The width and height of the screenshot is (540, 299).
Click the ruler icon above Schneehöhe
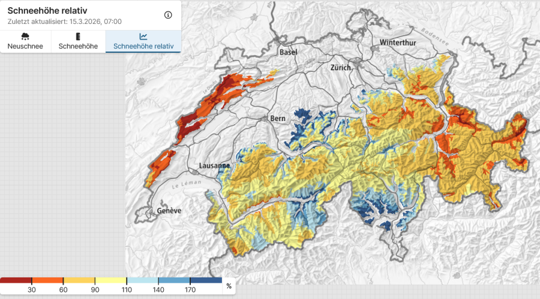click(78, 37)
